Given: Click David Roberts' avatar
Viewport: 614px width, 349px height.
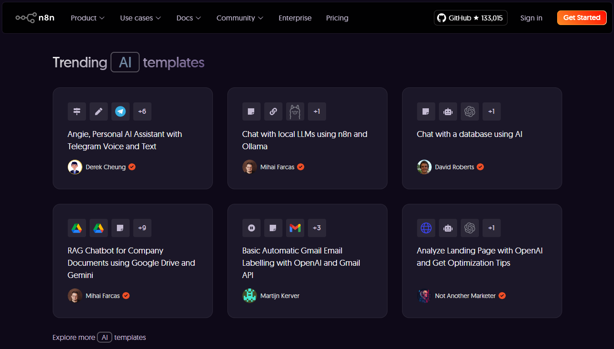Looking at the screenshot, I should click(424, 167).
